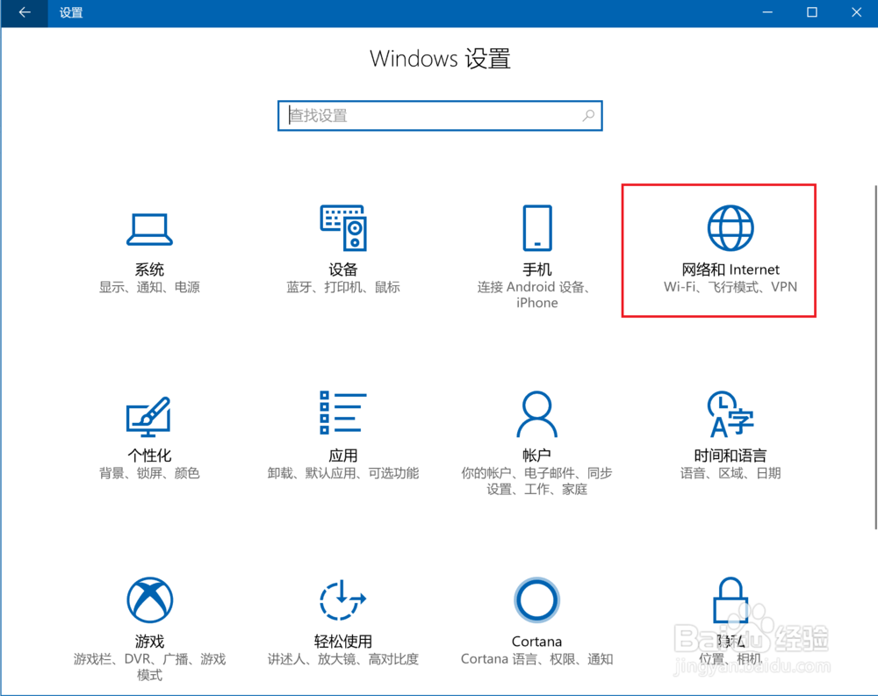The width and height of the screenshot is (878, 696).
Task: Click the 帐户 label
Action: pos(537,456)
